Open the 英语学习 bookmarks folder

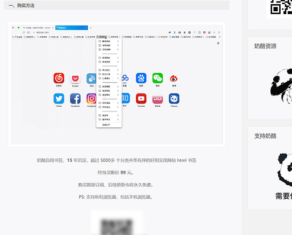[102, 37]
